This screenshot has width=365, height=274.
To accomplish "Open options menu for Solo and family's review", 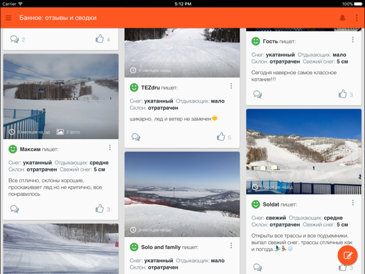I will pyautogui.click(x=231, y=246).
